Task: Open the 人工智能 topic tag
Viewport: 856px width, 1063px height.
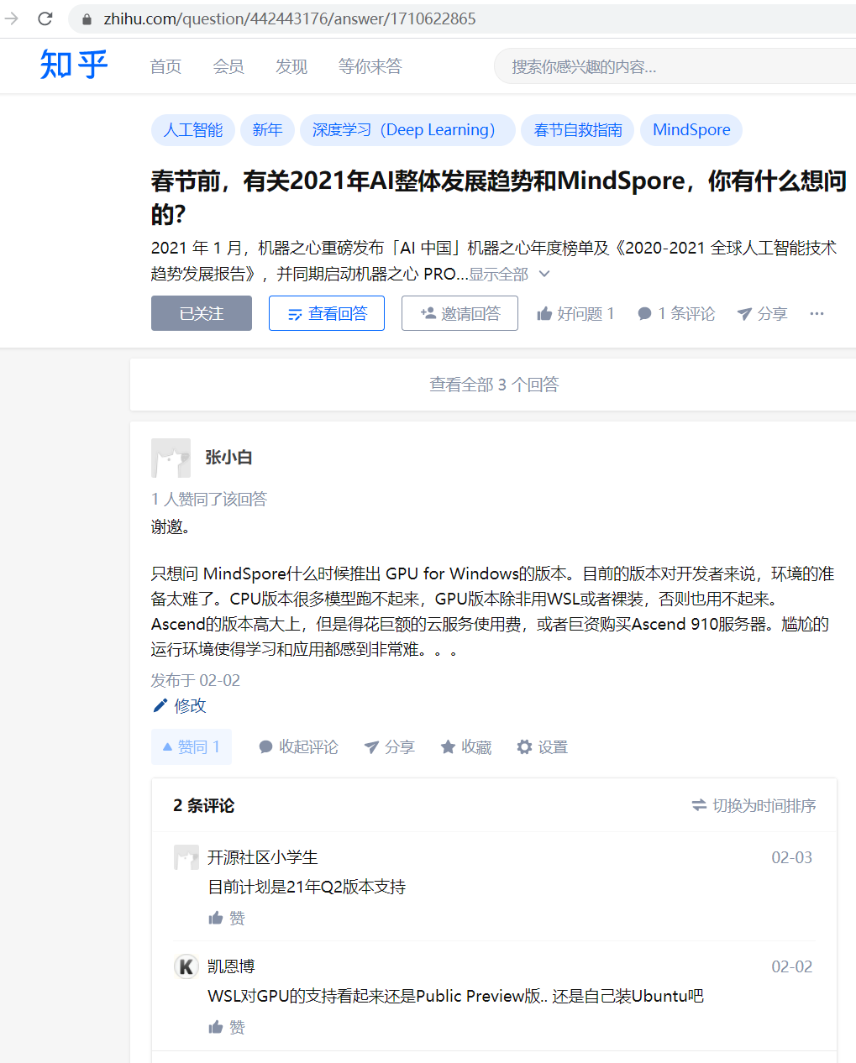Action: [x=193, y=130]
